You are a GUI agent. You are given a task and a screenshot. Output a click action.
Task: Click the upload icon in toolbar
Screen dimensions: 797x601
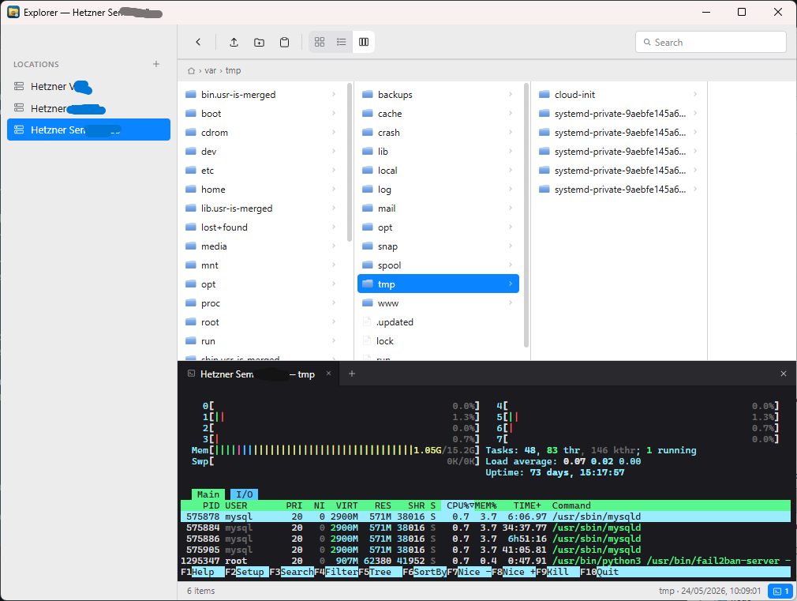pyautogui.click(x=234, y=42)
